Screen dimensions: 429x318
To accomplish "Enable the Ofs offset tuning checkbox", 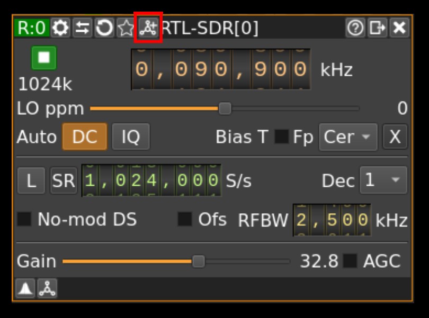I will click(185, 219).
